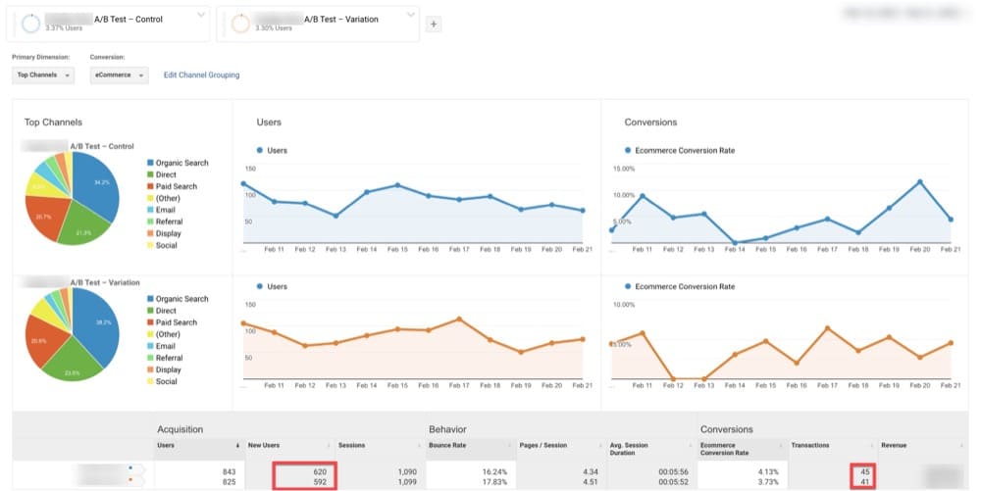Open the eCommerce conversion dropdown
This screenshot has height=491, width=981.
click(118, 74)
